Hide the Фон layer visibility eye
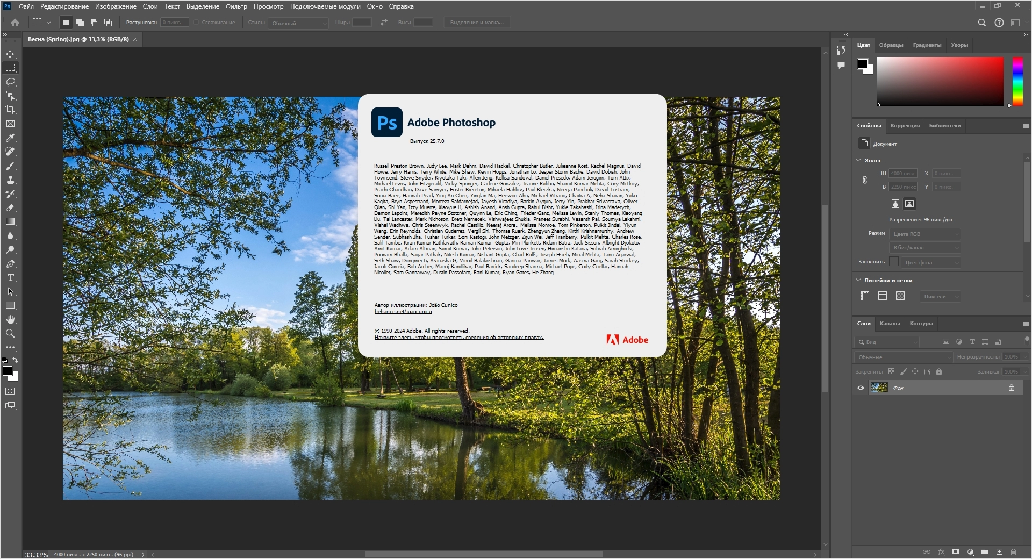1032x559 pixels. (x=861, y=388)
